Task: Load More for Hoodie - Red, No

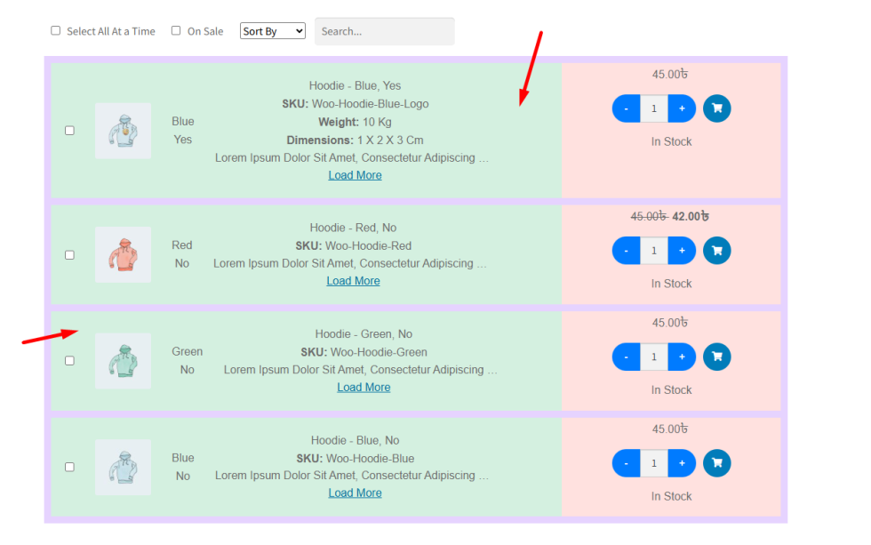Action: tap(354, 281)
